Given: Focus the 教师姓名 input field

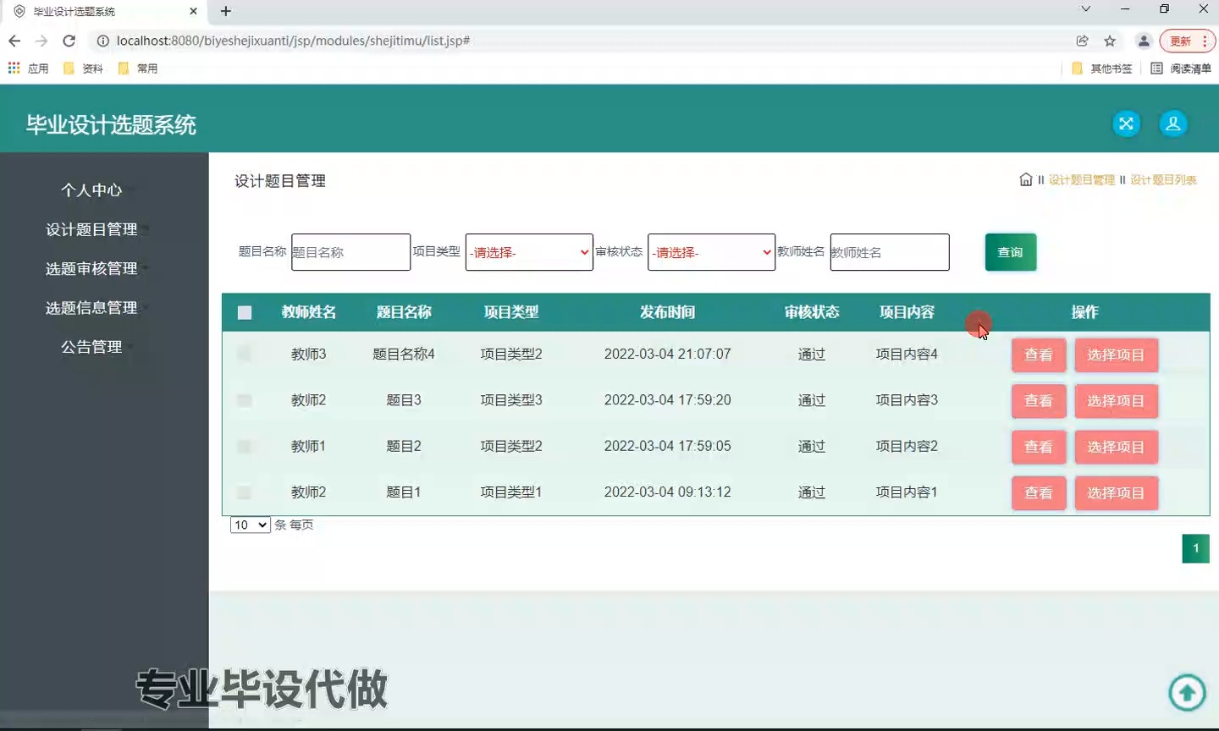Looking at the screenshot, I should click(890, 252).
